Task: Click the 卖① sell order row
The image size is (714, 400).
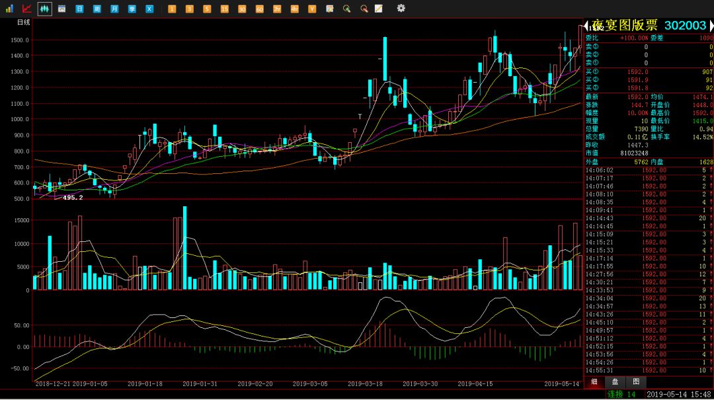Action: pos(649,63)
